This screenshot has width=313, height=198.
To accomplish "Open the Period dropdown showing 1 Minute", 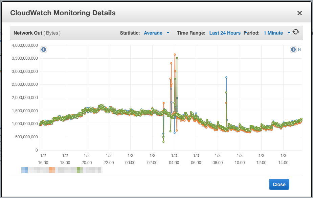I will 277,33.
